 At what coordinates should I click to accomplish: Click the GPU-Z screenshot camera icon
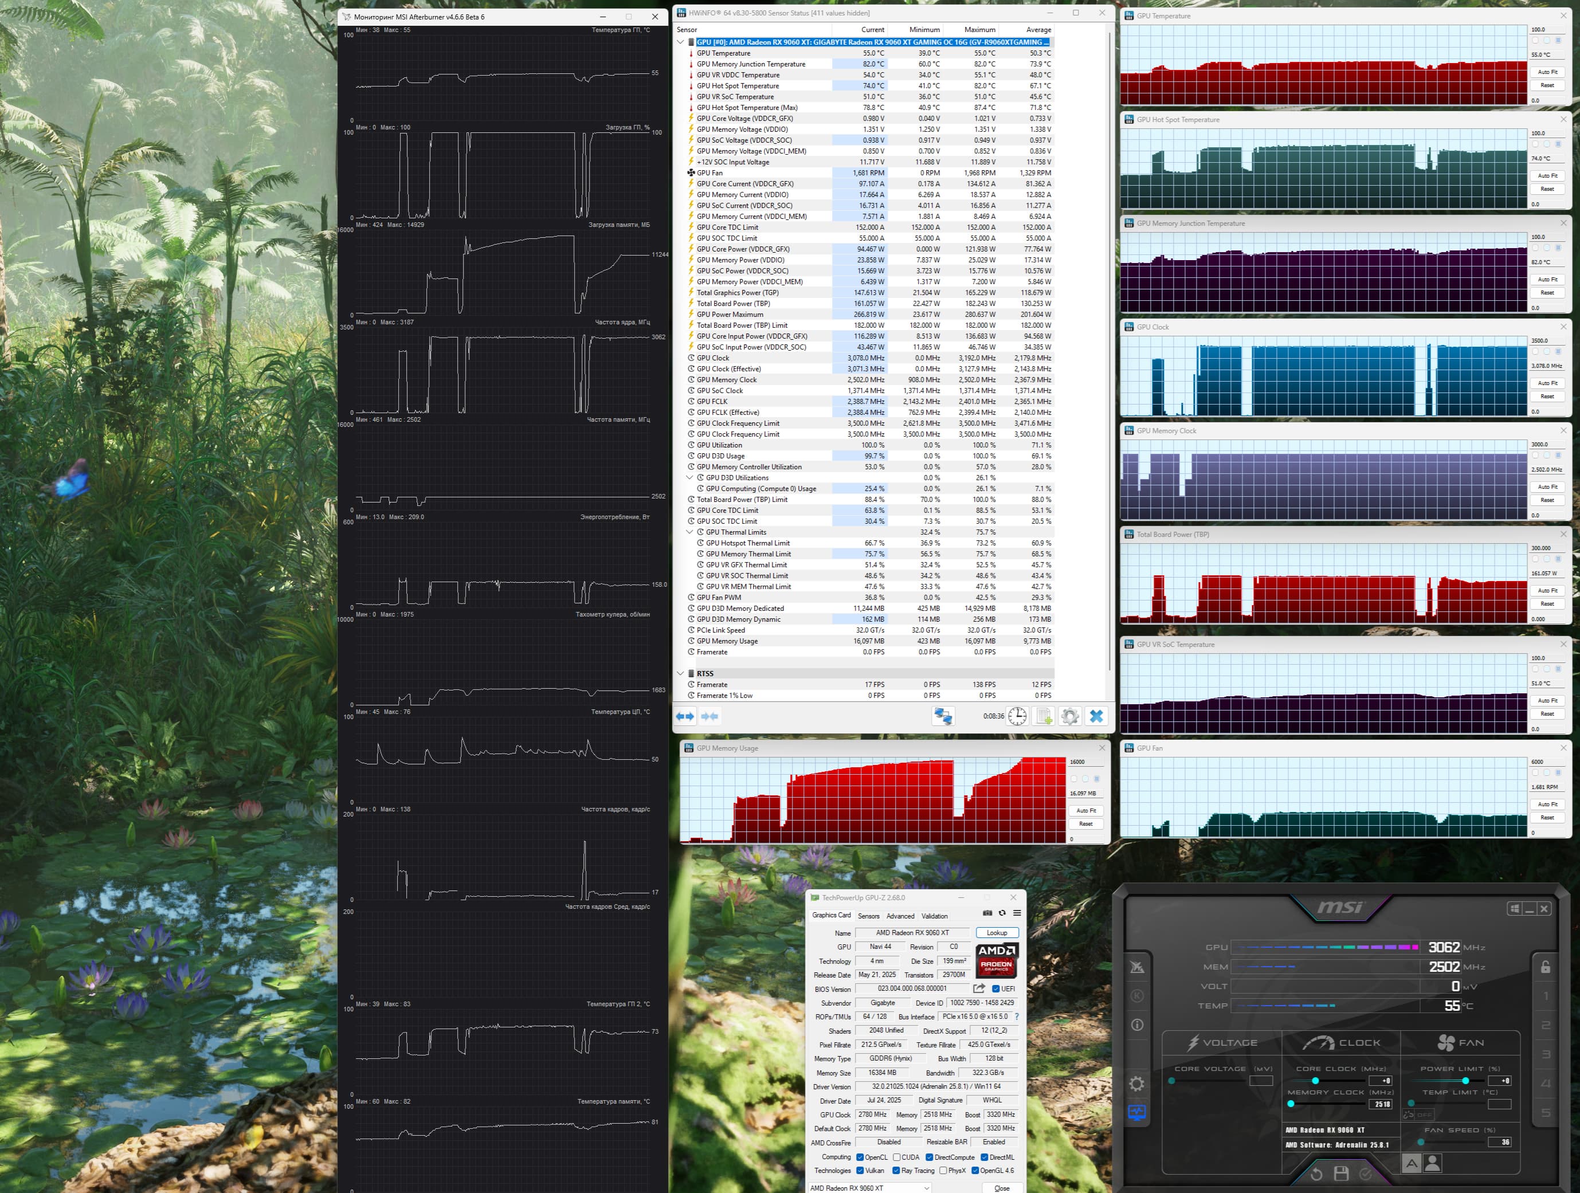click(987, 913)
